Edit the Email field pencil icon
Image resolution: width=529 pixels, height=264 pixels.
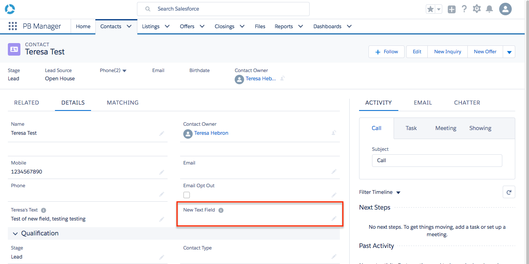(334, 172)
